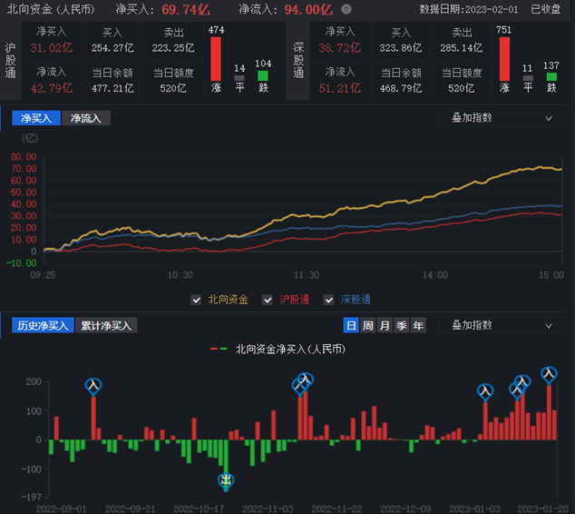Open the 累计净买入 tab
Screen dimensions: 575x514
tap(106, 325)
